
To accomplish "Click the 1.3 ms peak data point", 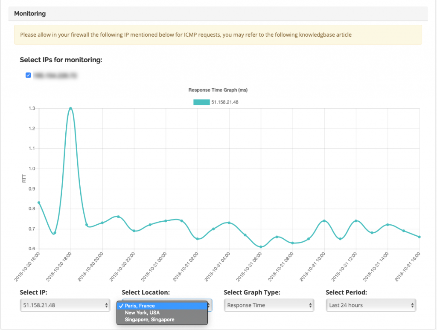I will tap(70, 108).
